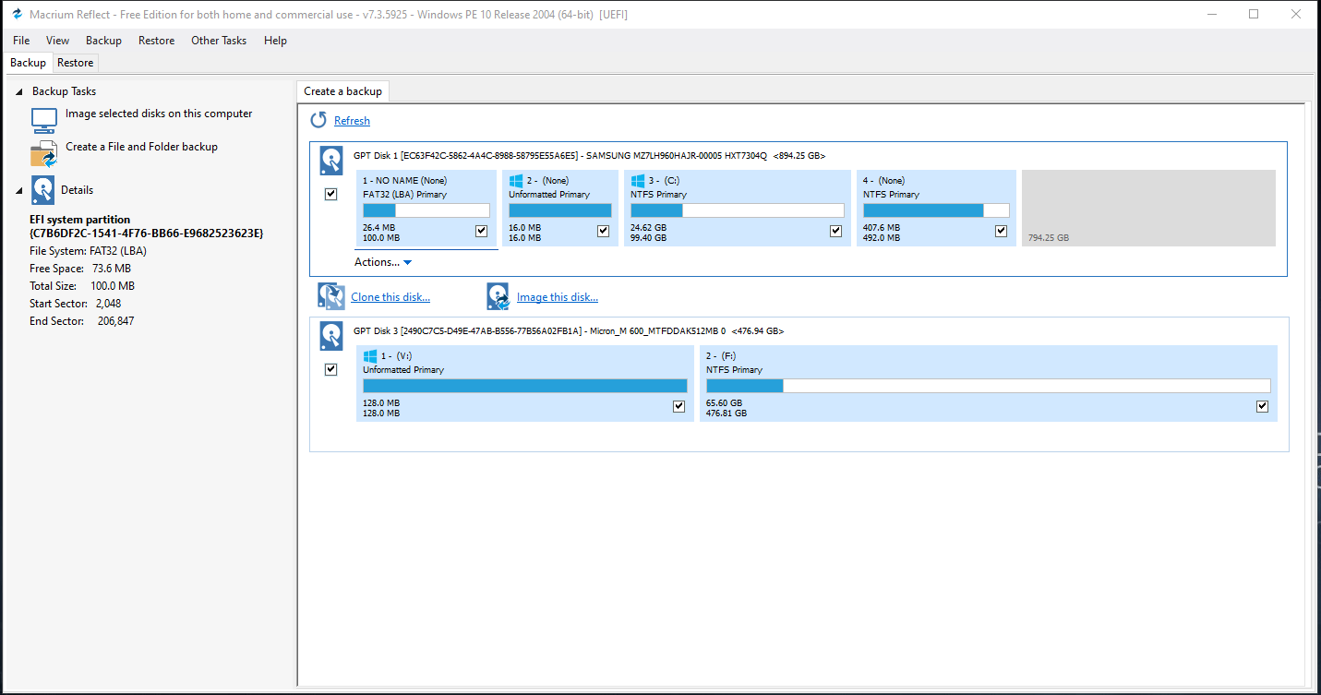The width and height of the screenshot is (1321, 695).
Task: Toggle the GPT Disk 3 whole-disk checkbox
Action: [331, 369]
